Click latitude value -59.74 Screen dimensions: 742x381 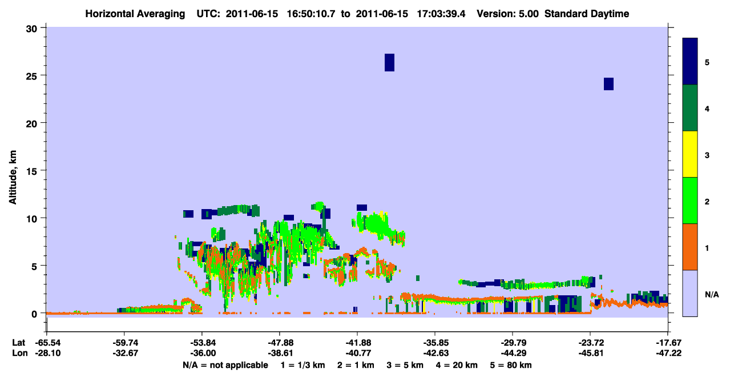pyautogui.click(x=124, y=343)
